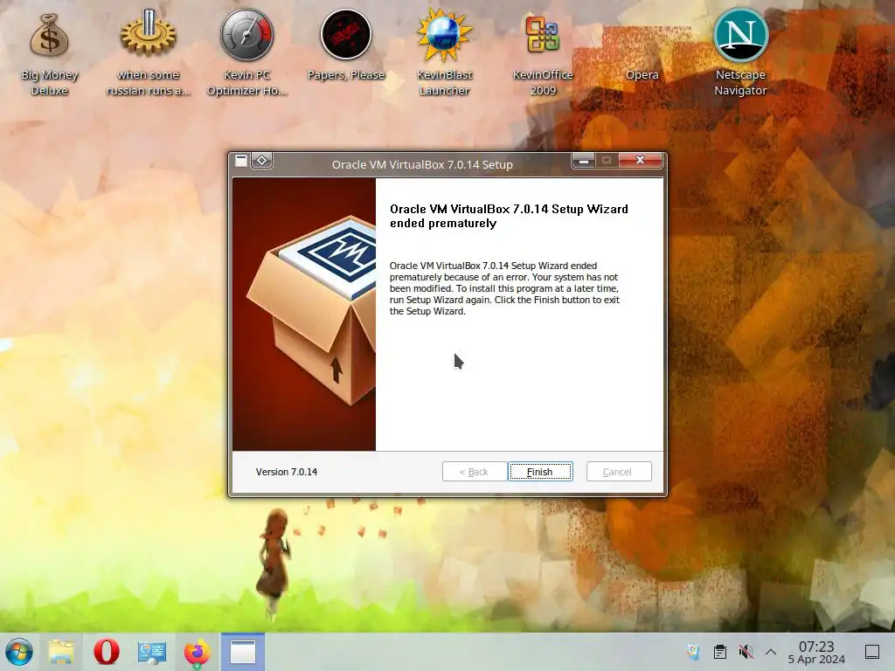Image resolution: width=895 pixels, height=671 pixels.
Task: Launch Opera from the taskbar
Action: (x=106, y=652)
